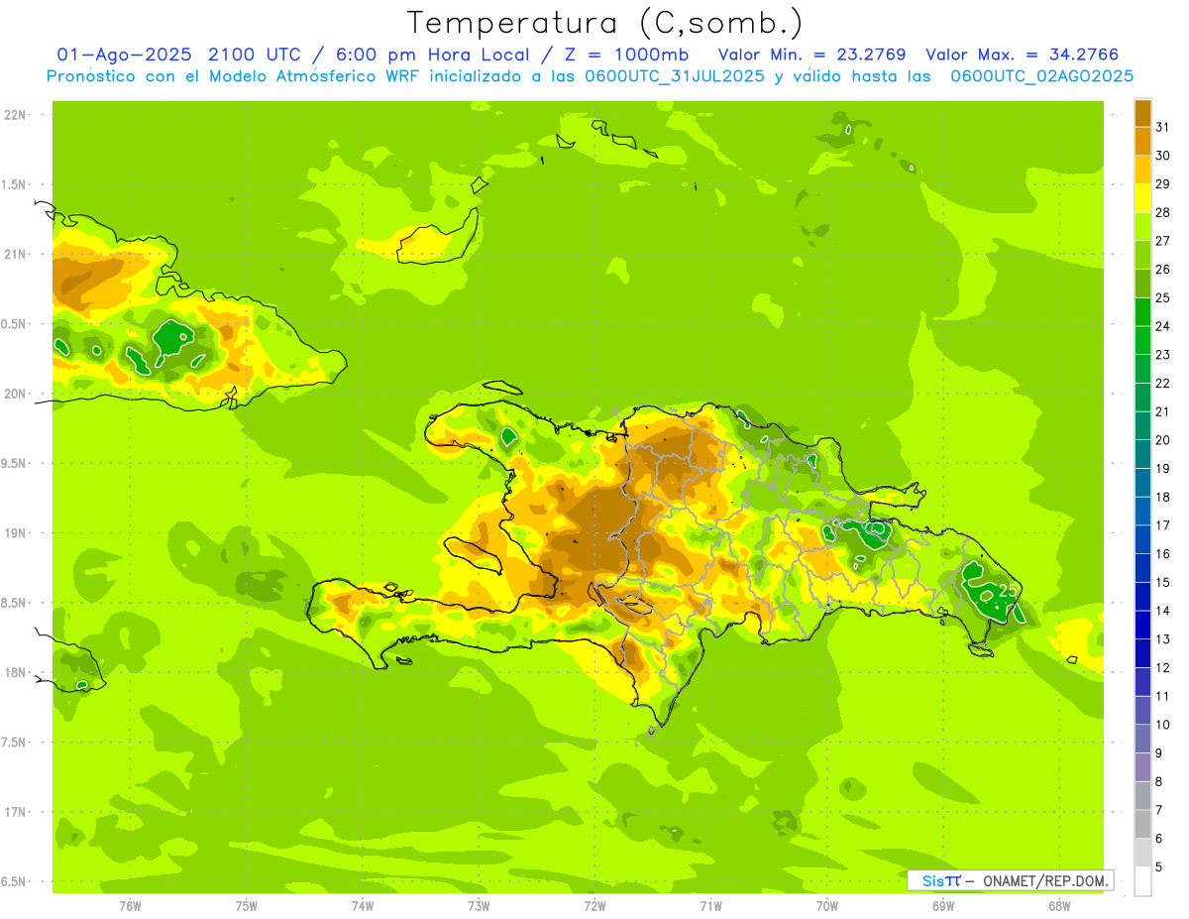
Task: Click the "Valor Max. = 34.2766" text
Action: [1022, 55]
